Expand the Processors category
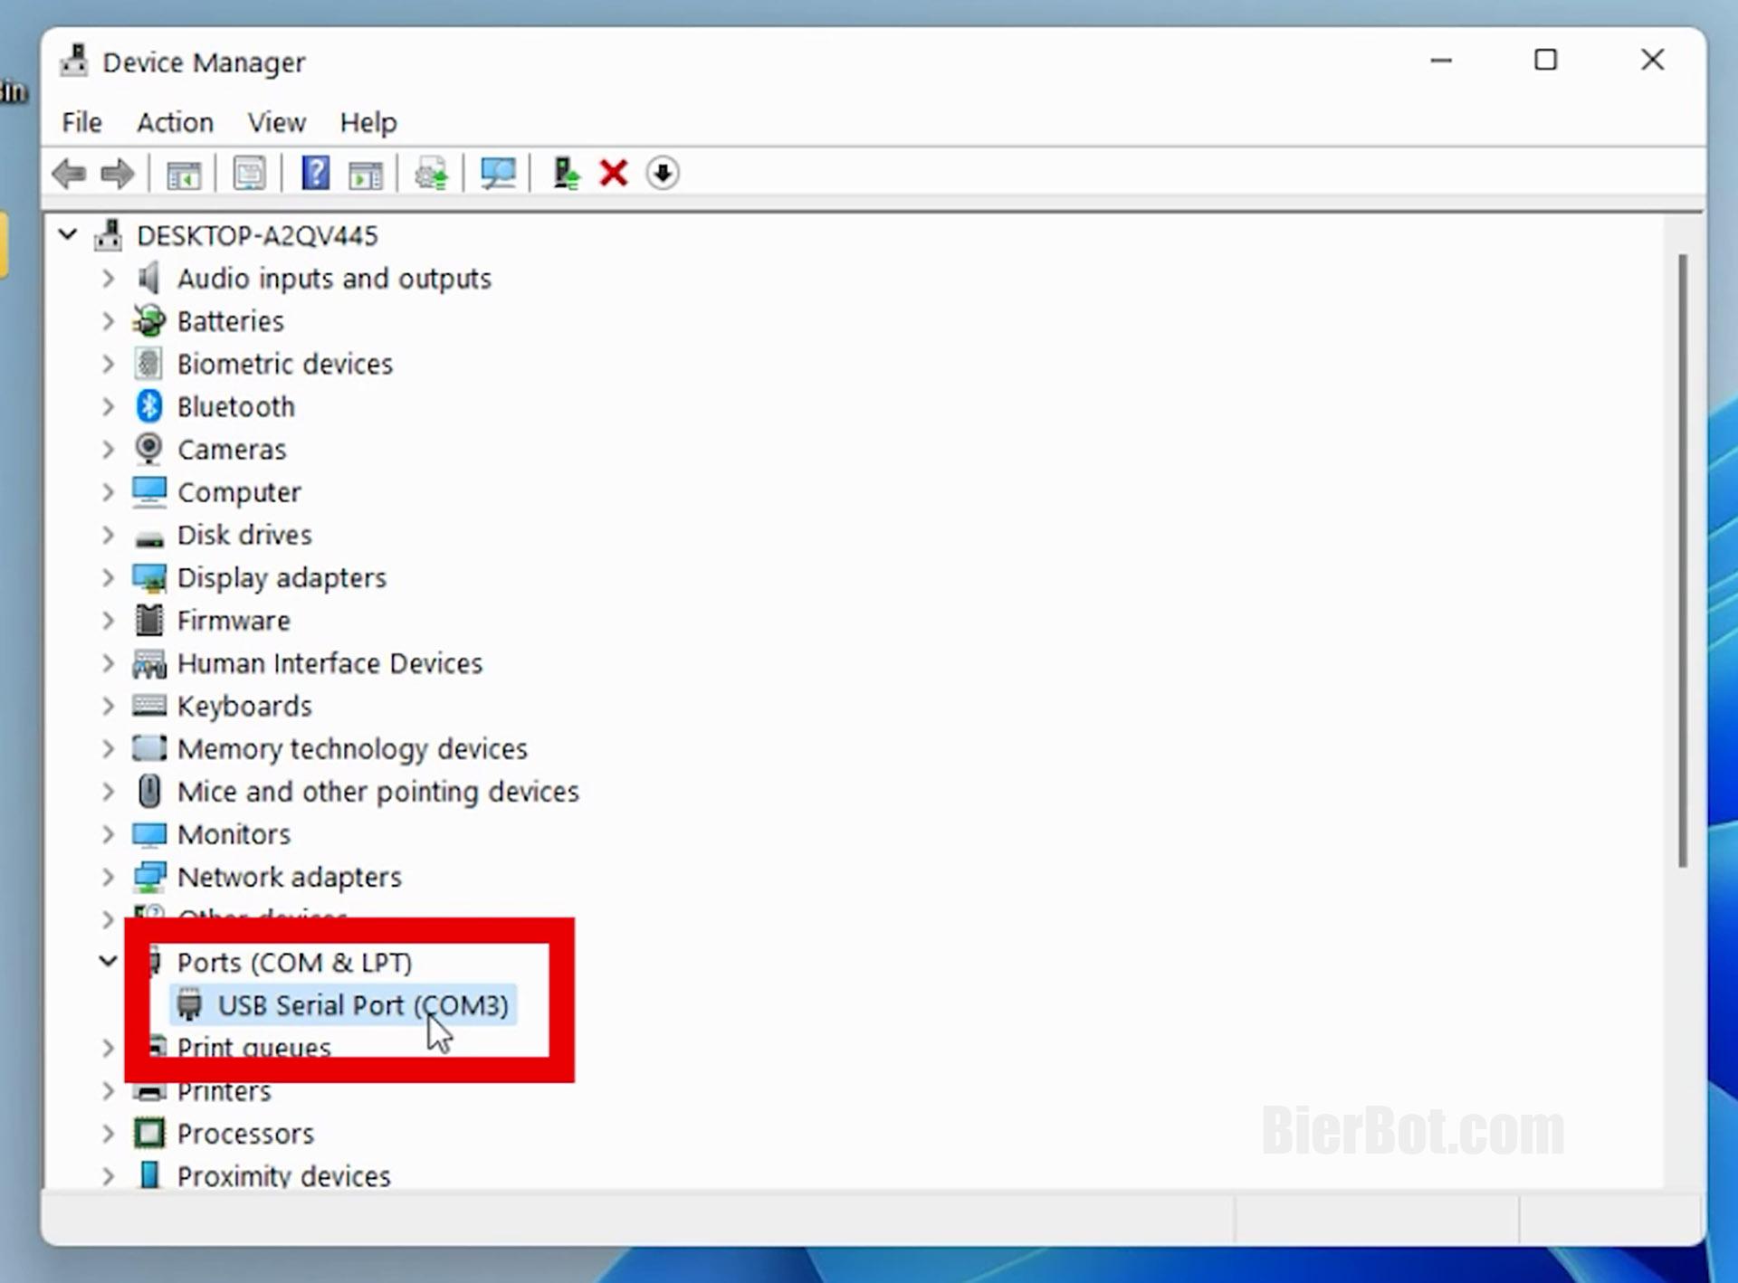This screenshot has width=1738, height=1283. [108, 1134]
